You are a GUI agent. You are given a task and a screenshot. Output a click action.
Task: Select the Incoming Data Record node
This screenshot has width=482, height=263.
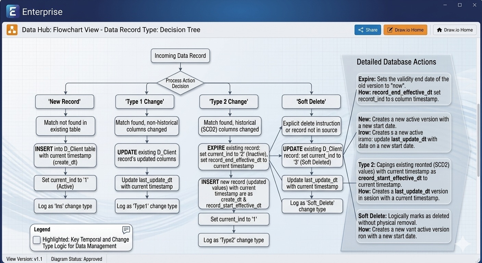coord(180,55)
